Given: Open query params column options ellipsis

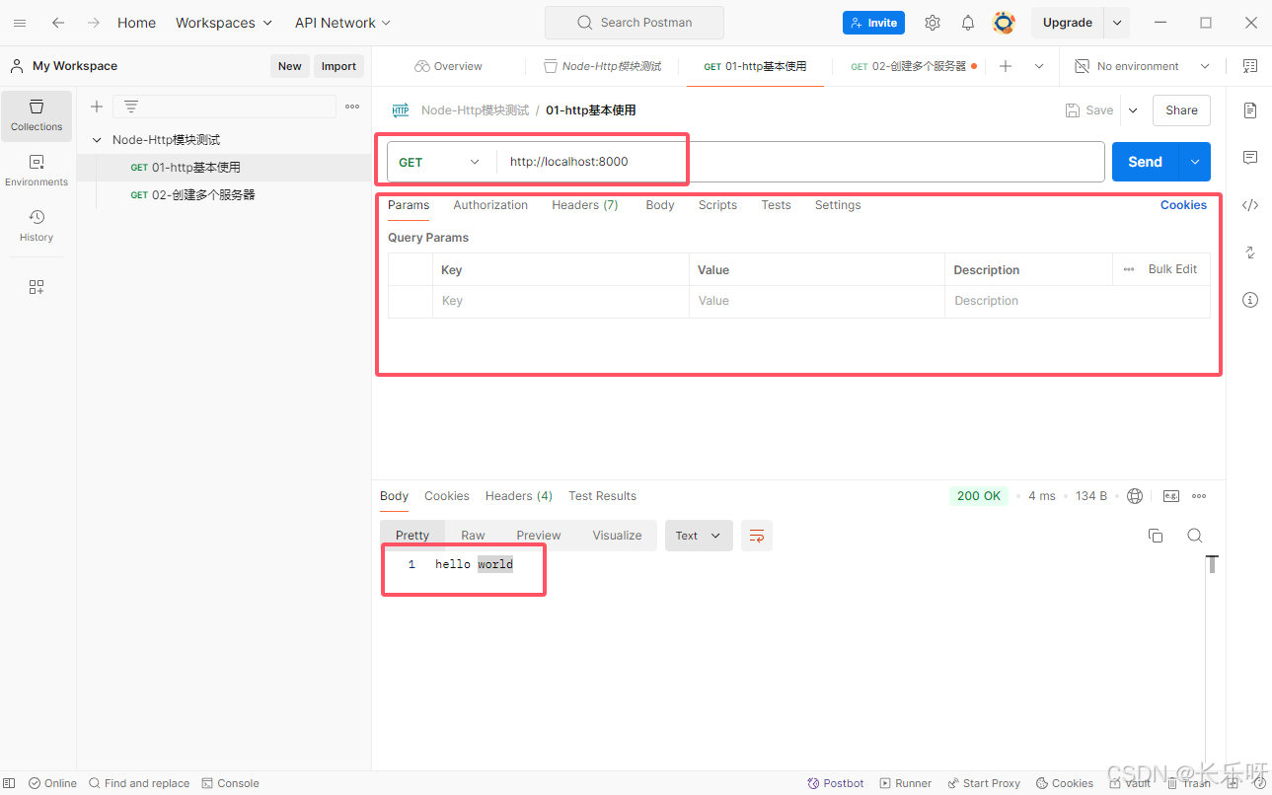Looking at the screenshot, I should tap(1129, 269).
